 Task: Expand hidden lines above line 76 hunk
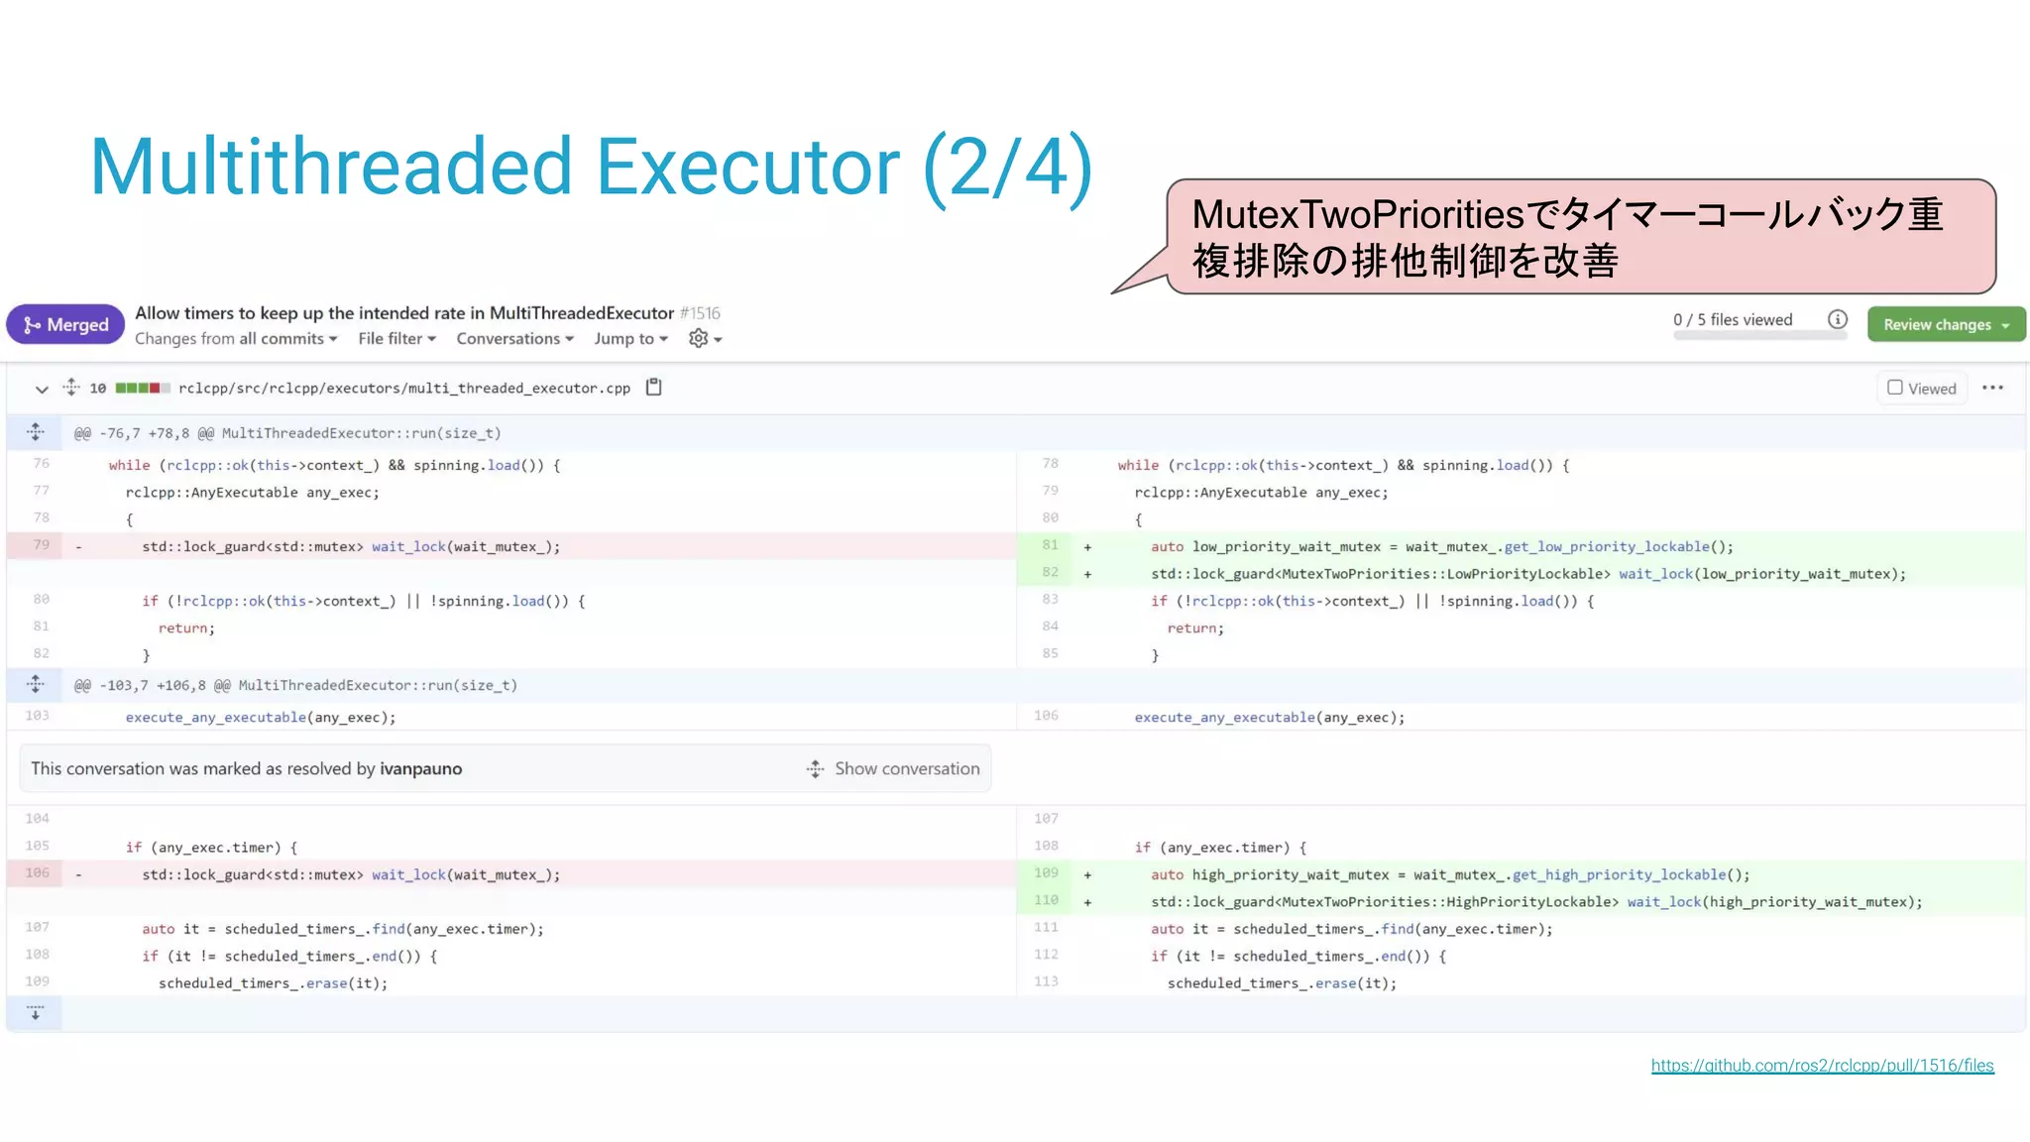[x=36, y=432]
